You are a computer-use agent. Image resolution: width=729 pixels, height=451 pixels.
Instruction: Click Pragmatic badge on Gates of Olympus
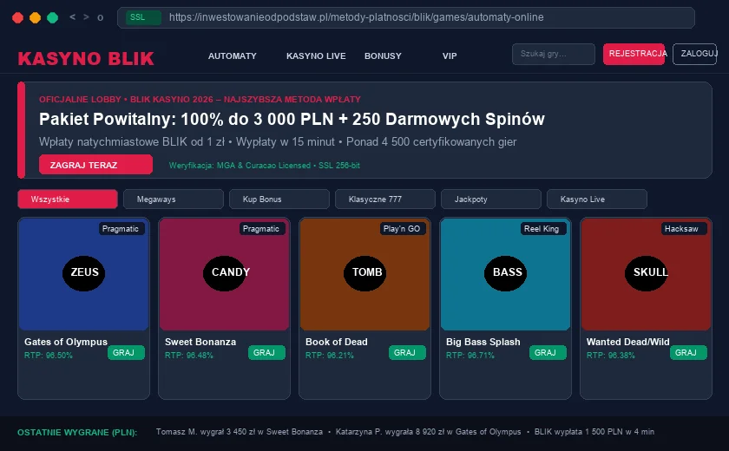pyautogui.click(x=121, y=228)
